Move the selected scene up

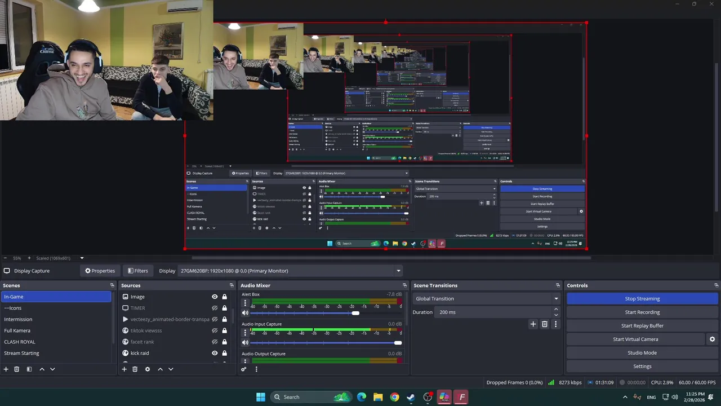(42, 369)
